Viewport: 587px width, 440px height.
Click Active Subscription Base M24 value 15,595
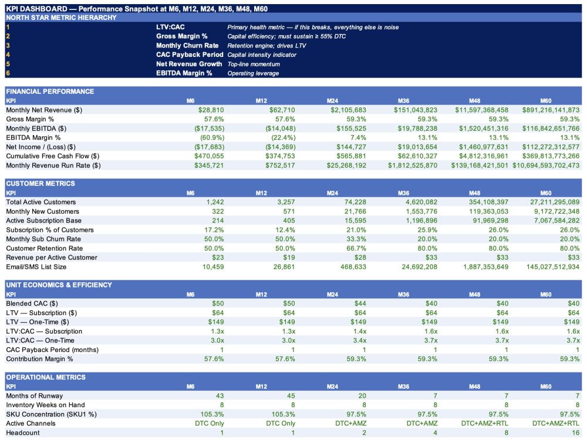tap(355, 221)
